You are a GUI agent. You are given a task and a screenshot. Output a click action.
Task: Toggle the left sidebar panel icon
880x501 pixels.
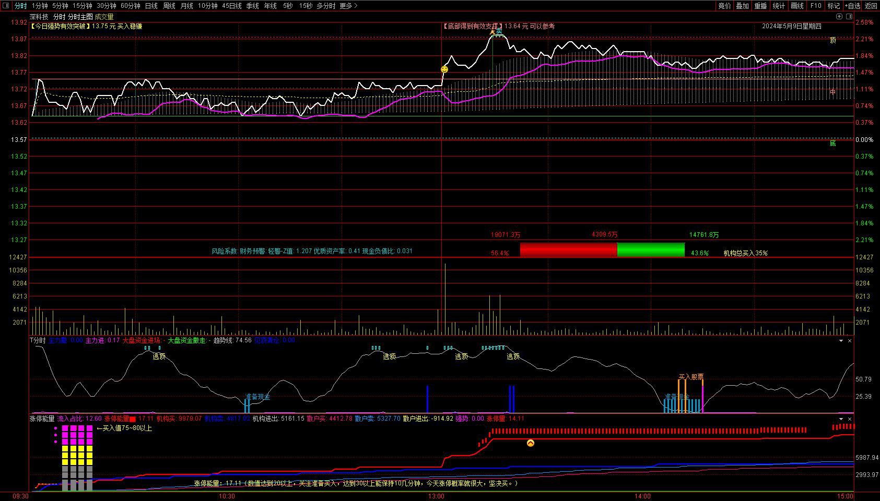tap(6, 6)
